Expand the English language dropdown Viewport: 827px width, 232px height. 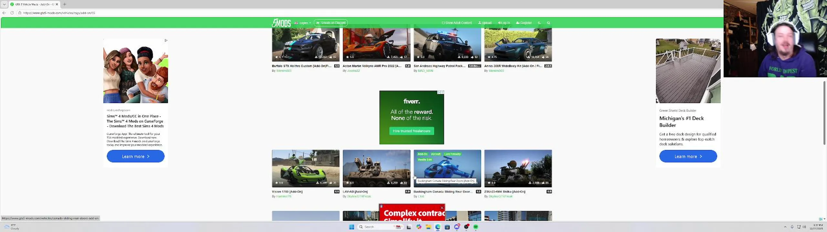302,23
